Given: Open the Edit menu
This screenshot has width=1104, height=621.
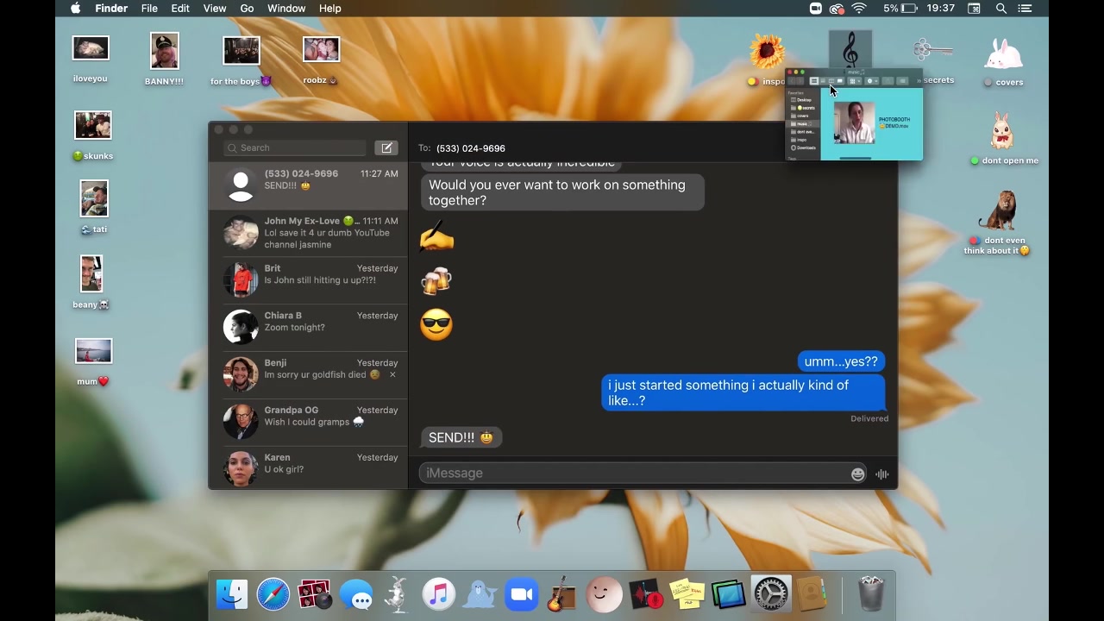Looking at the screenshot, I should (x=180, y=9).
